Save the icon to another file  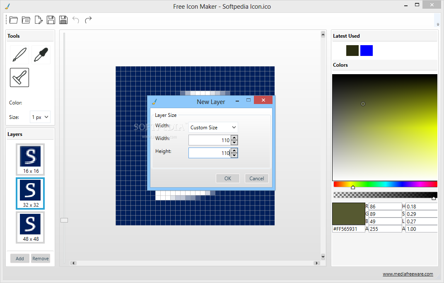[x=63, y=19]
